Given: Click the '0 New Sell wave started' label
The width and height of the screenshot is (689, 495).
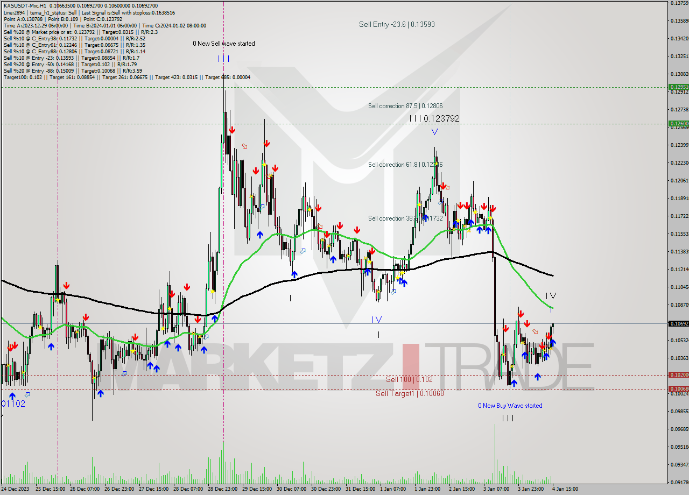Looking at the screenshot, I should coord(224,44).
